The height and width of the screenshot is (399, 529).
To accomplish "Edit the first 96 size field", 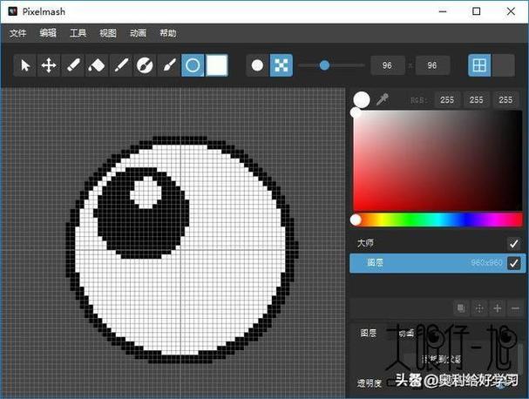I will coord(387,65).
